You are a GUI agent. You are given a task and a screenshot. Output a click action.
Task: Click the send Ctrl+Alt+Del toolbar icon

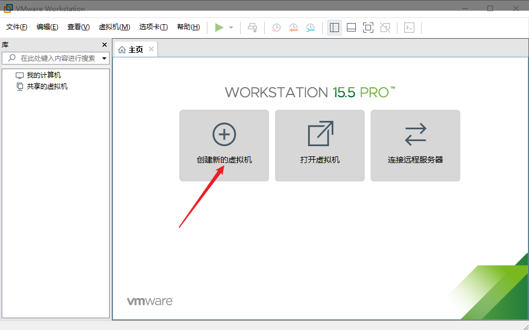click(x=252, y=28)
